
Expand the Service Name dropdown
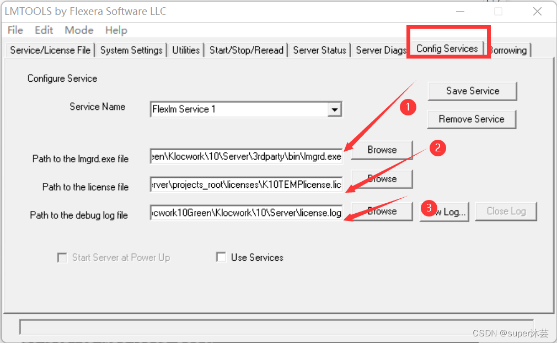pyautogui.click(x=334, y=109)
